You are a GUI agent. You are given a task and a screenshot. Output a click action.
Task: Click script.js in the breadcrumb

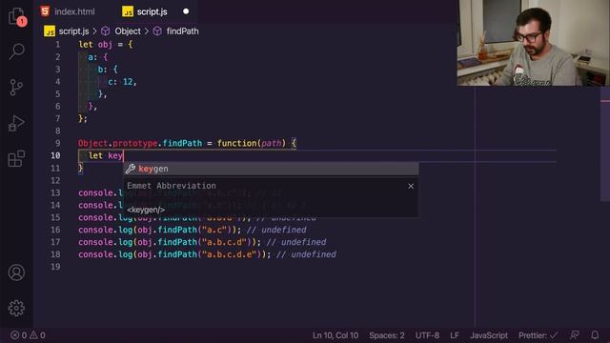pyautogui.click(x=73, y=31)
